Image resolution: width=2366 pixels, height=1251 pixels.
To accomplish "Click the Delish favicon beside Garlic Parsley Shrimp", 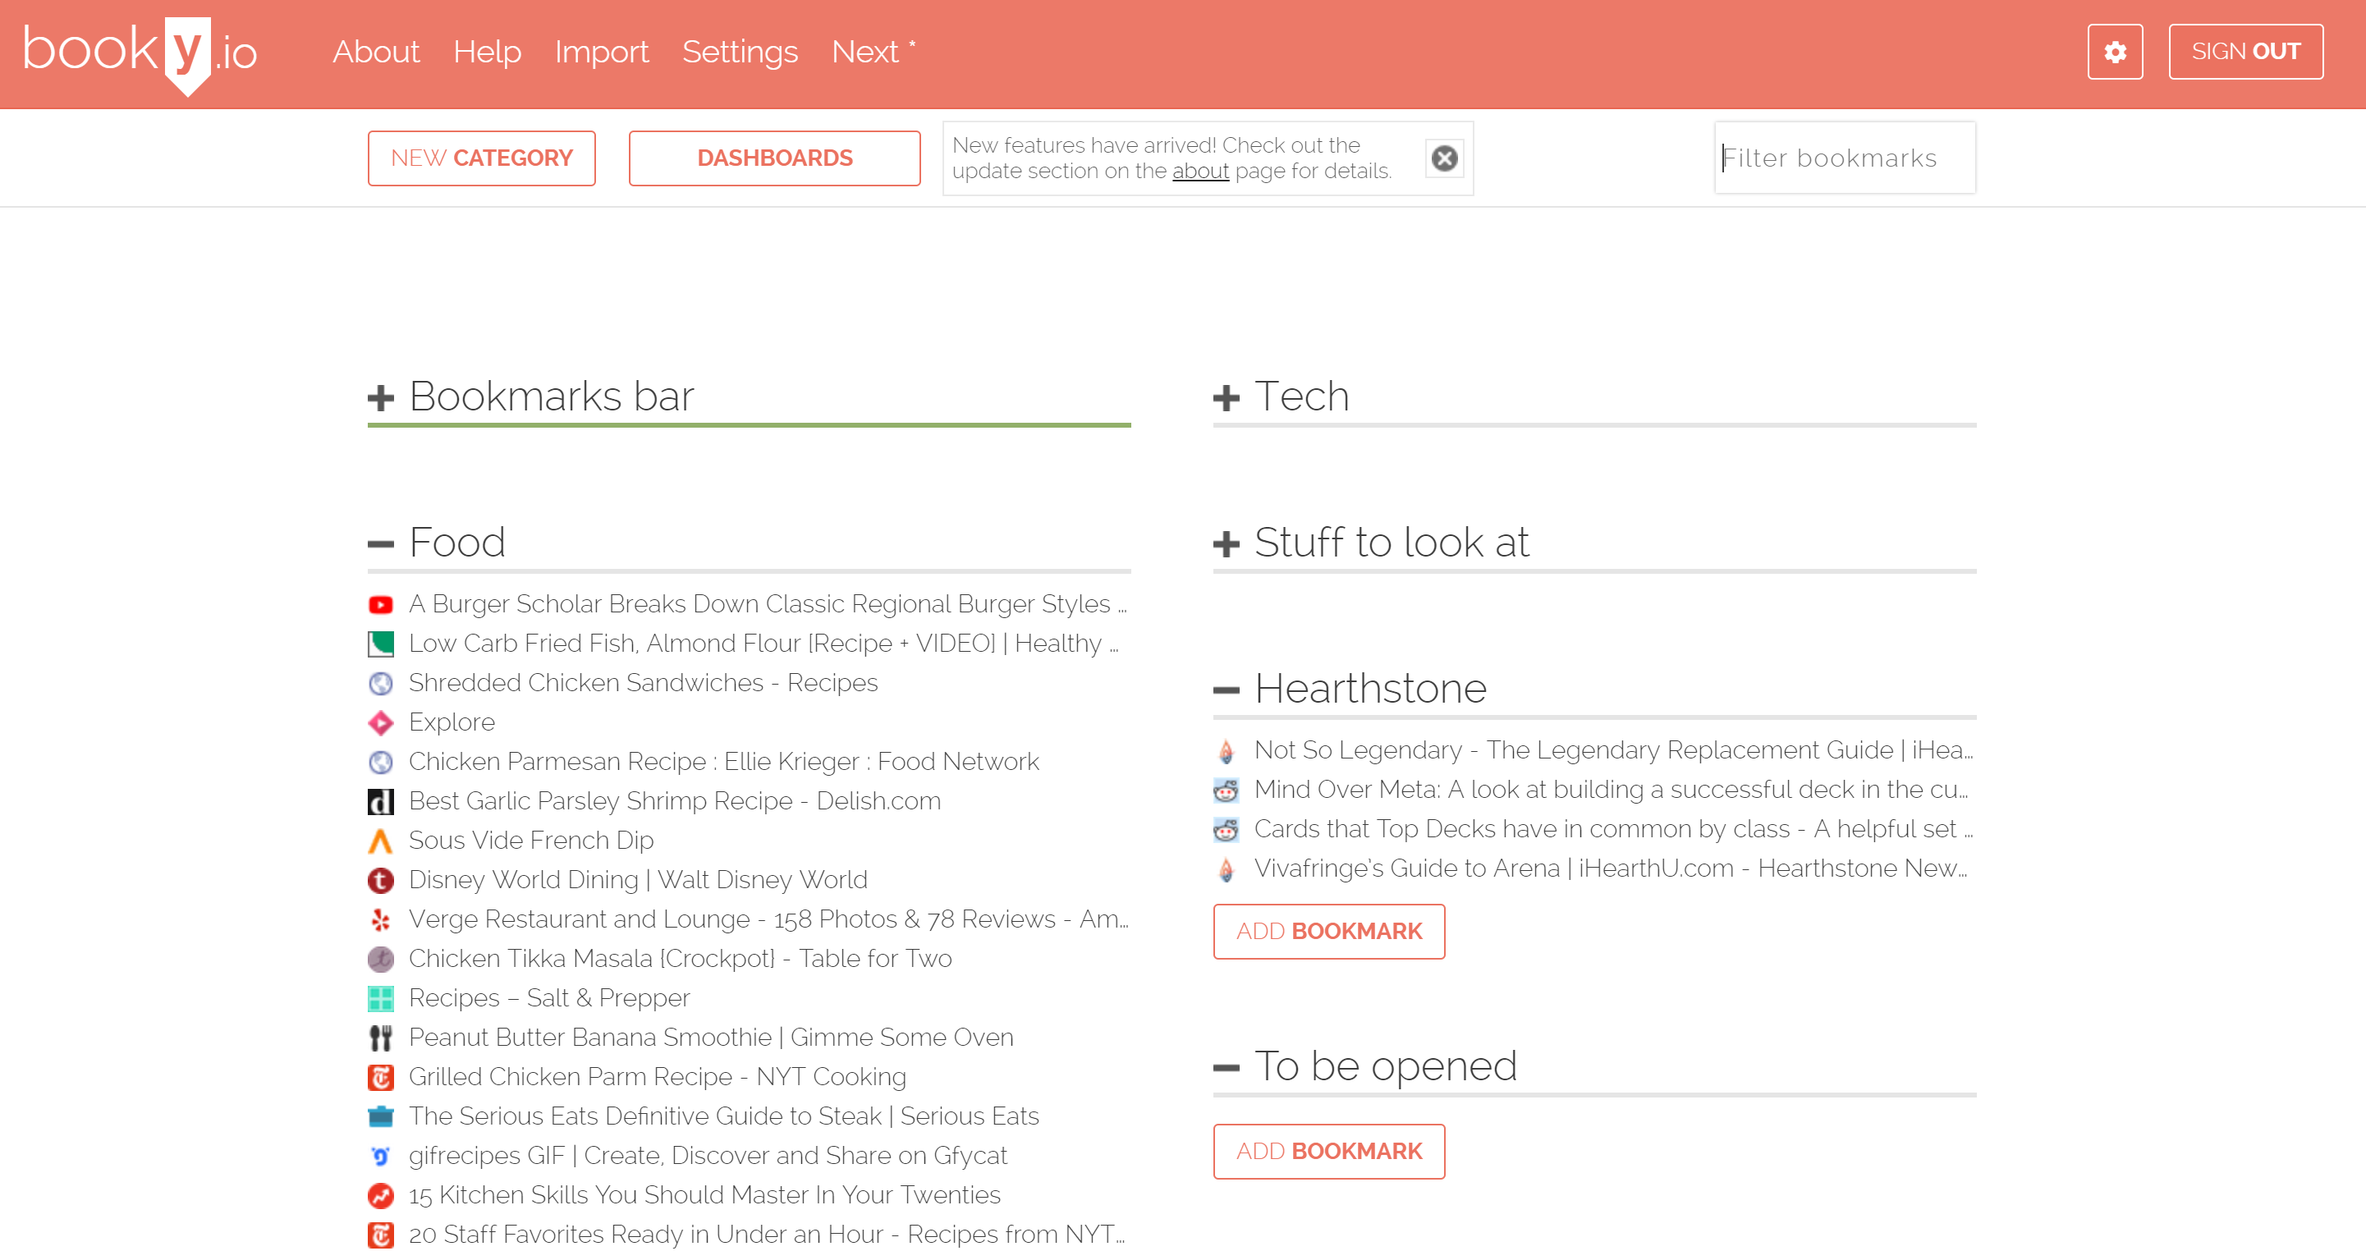I will pyautogui.click(x=380, y=802).
